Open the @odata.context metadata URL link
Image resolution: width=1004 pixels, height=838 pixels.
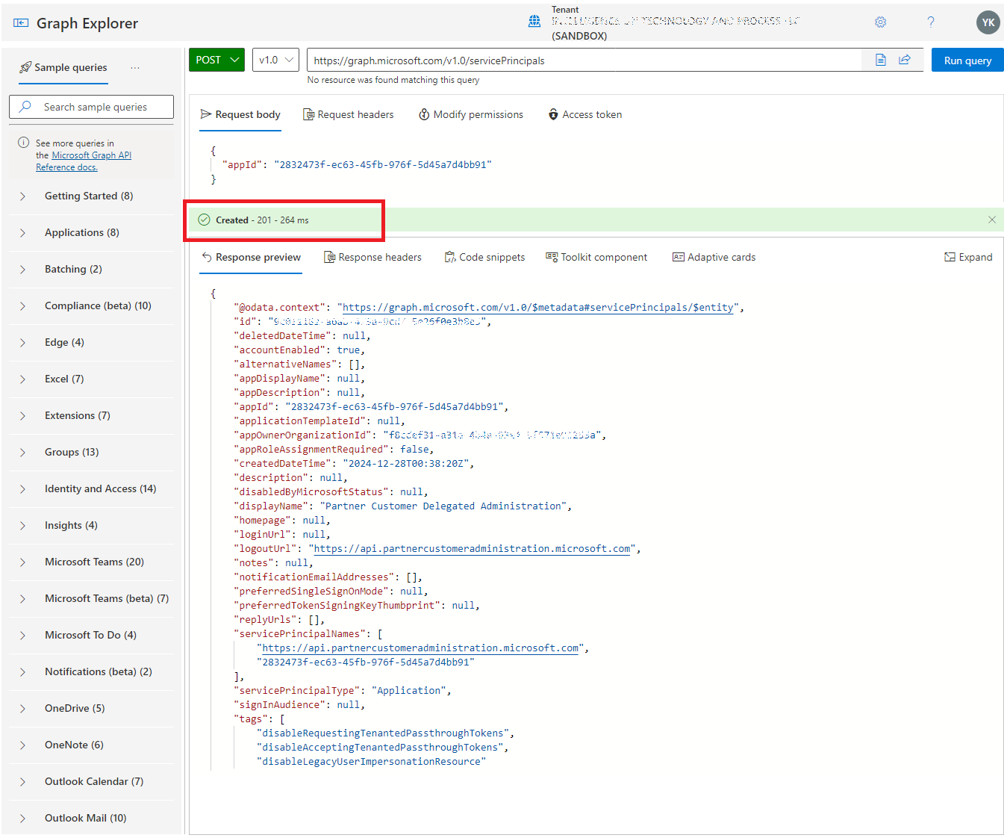(537, 307)
